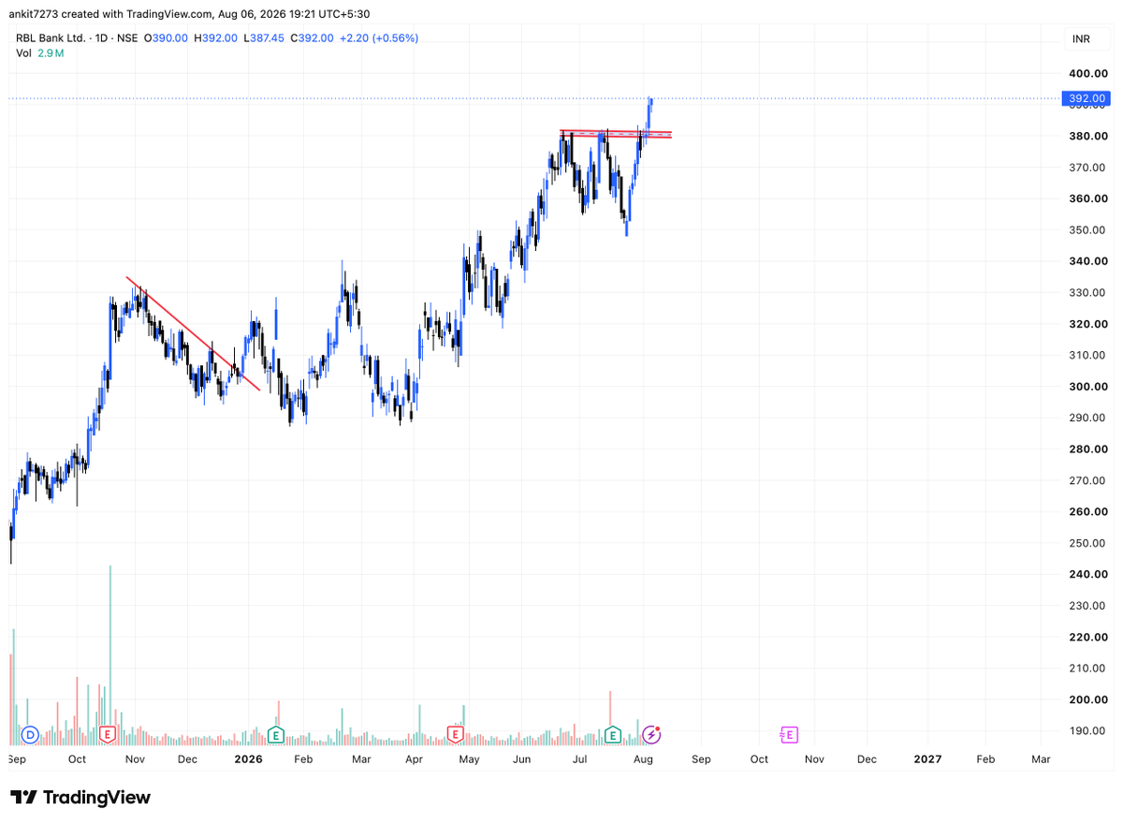Click the 360.00 price axis label
1123x824 pixels.
point(1088,199)
